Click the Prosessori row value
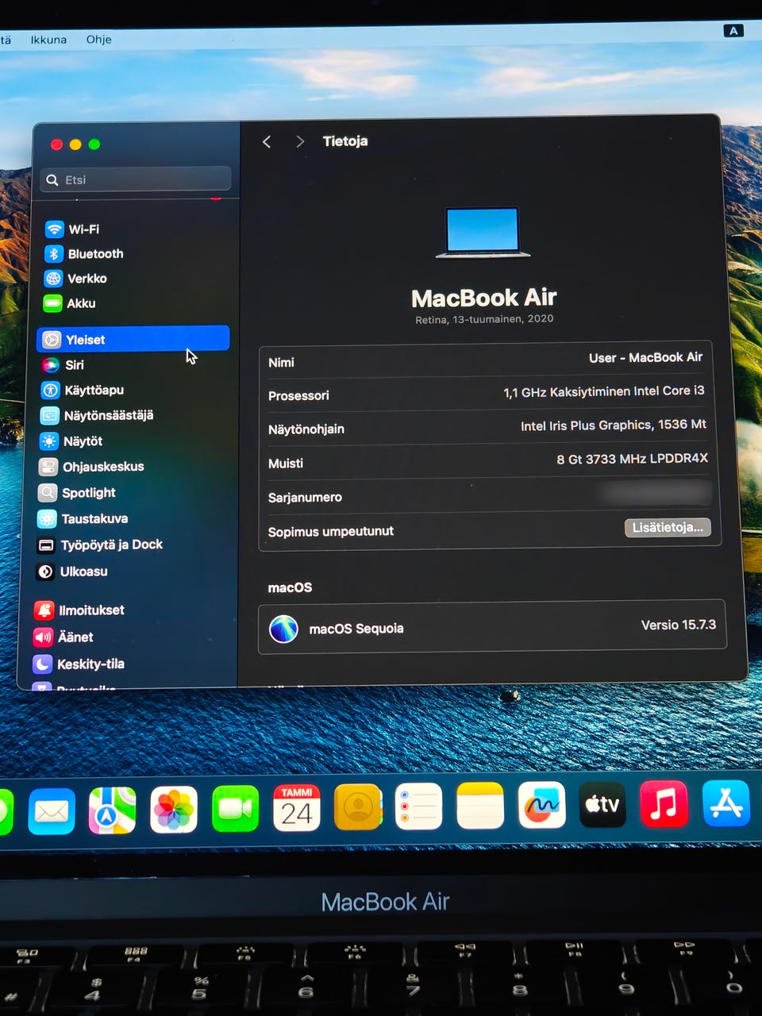The height and width of the screenshot is (1016, 762). click(604, 391)
